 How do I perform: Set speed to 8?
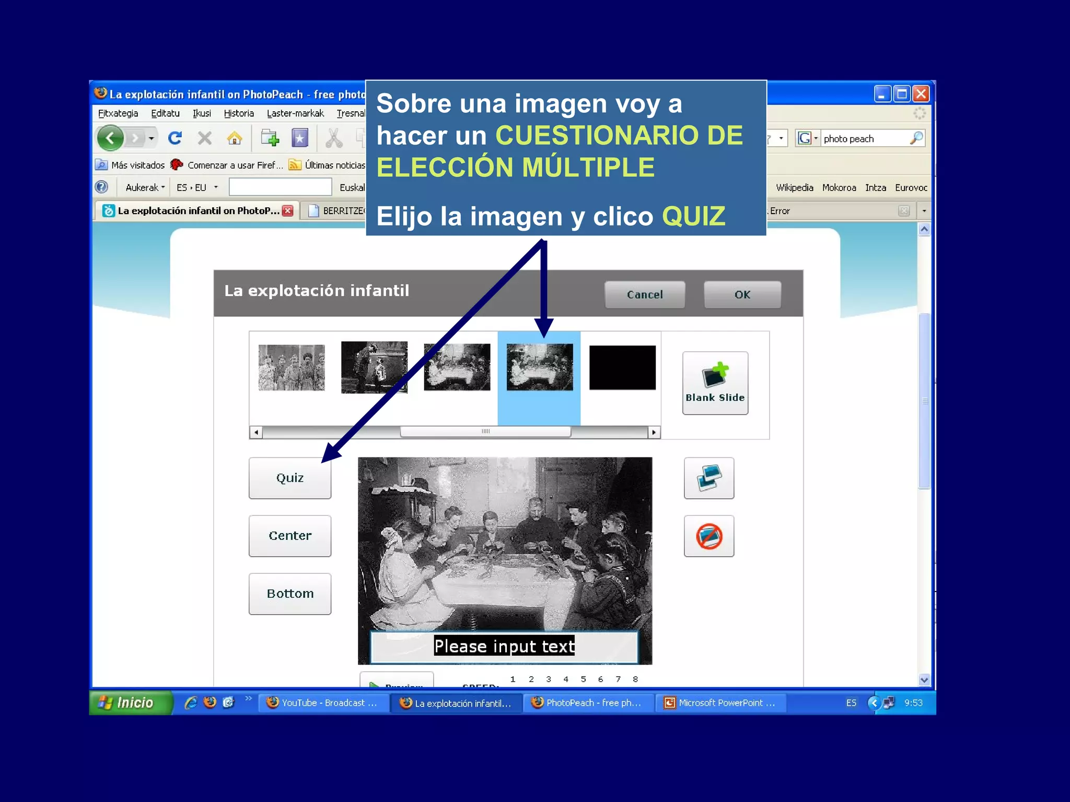tap(635, 679)
